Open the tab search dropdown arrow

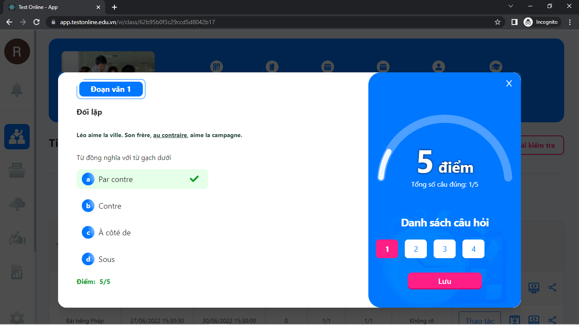click(x=511, y=6)
